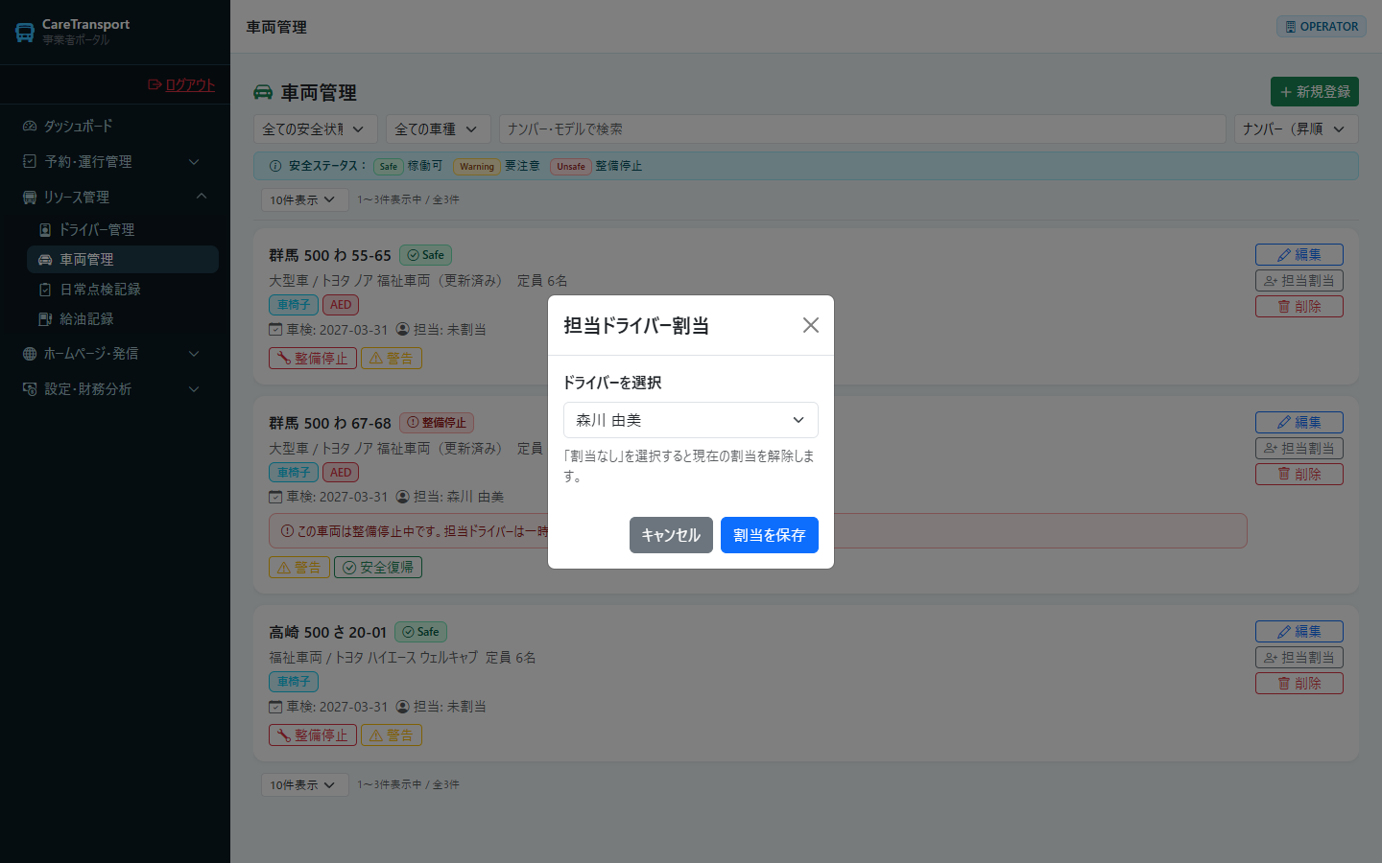This screenshot has height=863, width=1382.
Task: Select 車両管理 in the sidebar
Action: tap(123, 259)
